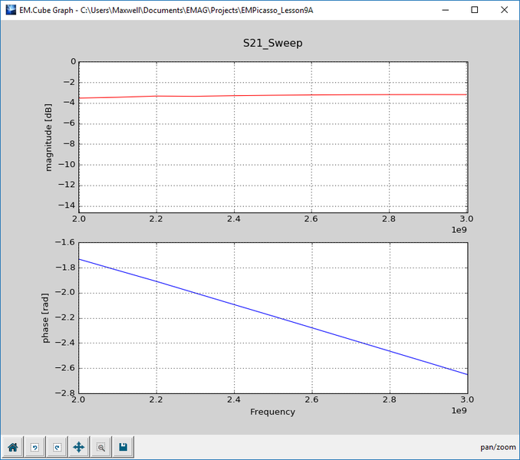Screen dimensions: 520x460
Task: Close the EM.Cube Graph window
Action: (x=504, y=10)
